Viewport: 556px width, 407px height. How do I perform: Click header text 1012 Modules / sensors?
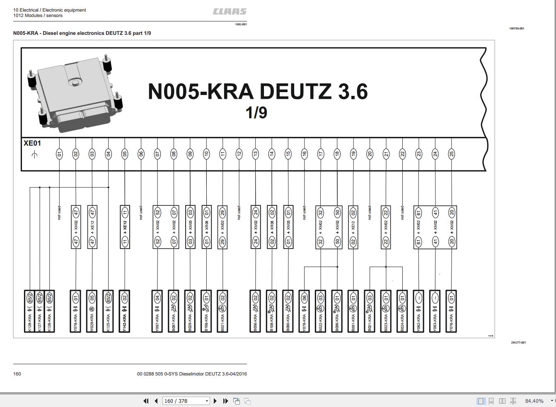[38, 15]
